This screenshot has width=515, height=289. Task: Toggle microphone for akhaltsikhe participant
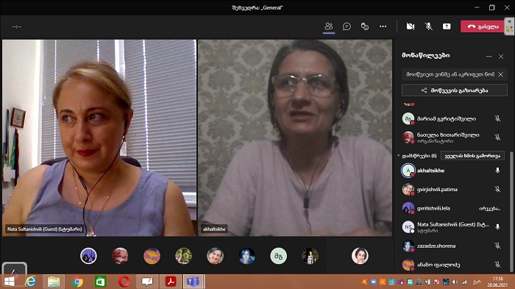[x=497, y=171]
